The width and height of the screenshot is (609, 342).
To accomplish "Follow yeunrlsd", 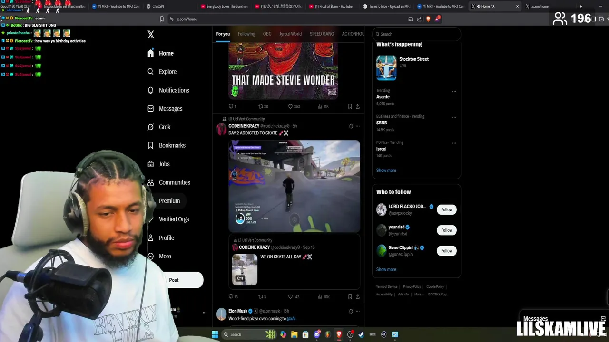I will (446, 230).
